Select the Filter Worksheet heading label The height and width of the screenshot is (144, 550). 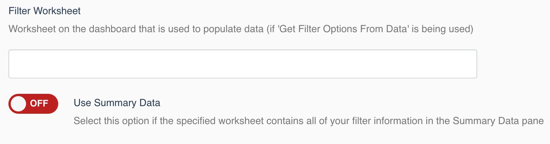[45, 11]
